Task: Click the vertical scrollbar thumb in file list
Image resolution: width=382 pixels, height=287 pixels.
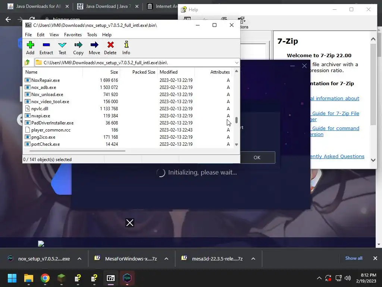Action: (236, 120)
